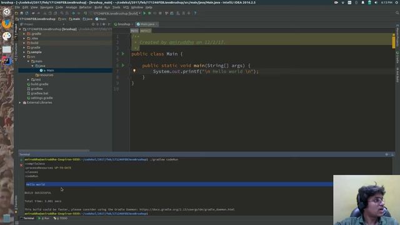This screenshot has width=400, height=225.
Task: Open the Terminal bottom tool tab
Action: click(27, 218)
